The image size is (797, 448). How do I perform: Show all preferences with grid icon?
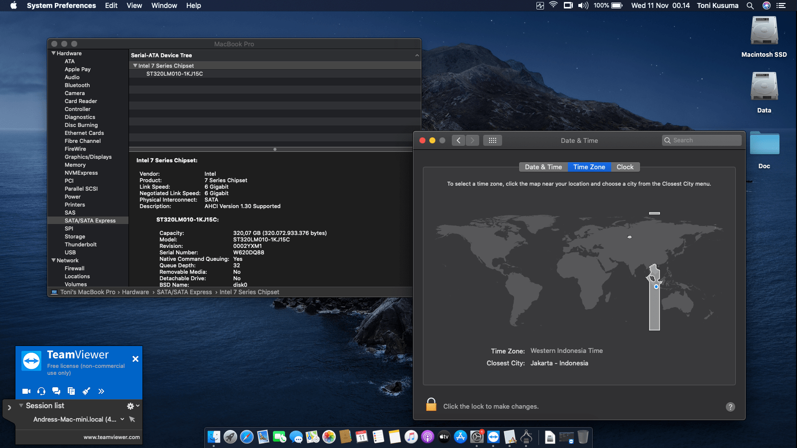point(492,140)
